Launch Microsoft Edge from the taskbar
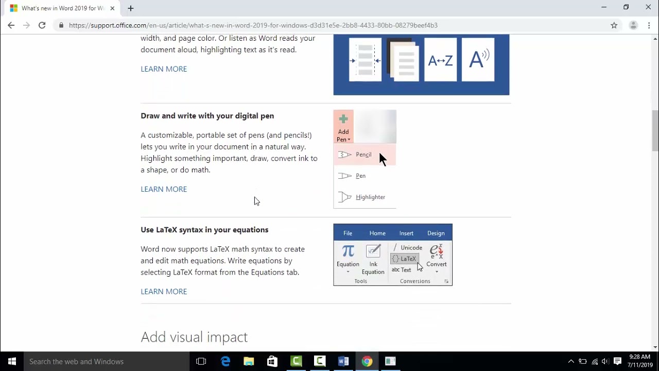 (x=226, y=361)
